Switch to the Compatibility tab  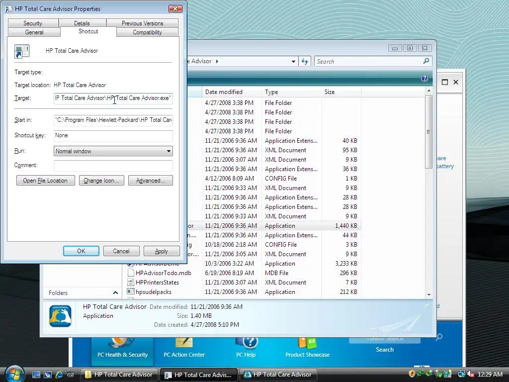(147, 32)
